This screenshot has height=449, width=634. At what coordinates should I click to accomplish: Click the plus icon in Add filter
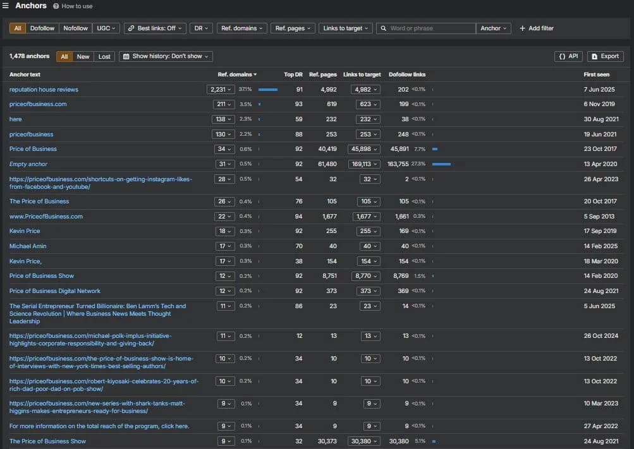522,28
